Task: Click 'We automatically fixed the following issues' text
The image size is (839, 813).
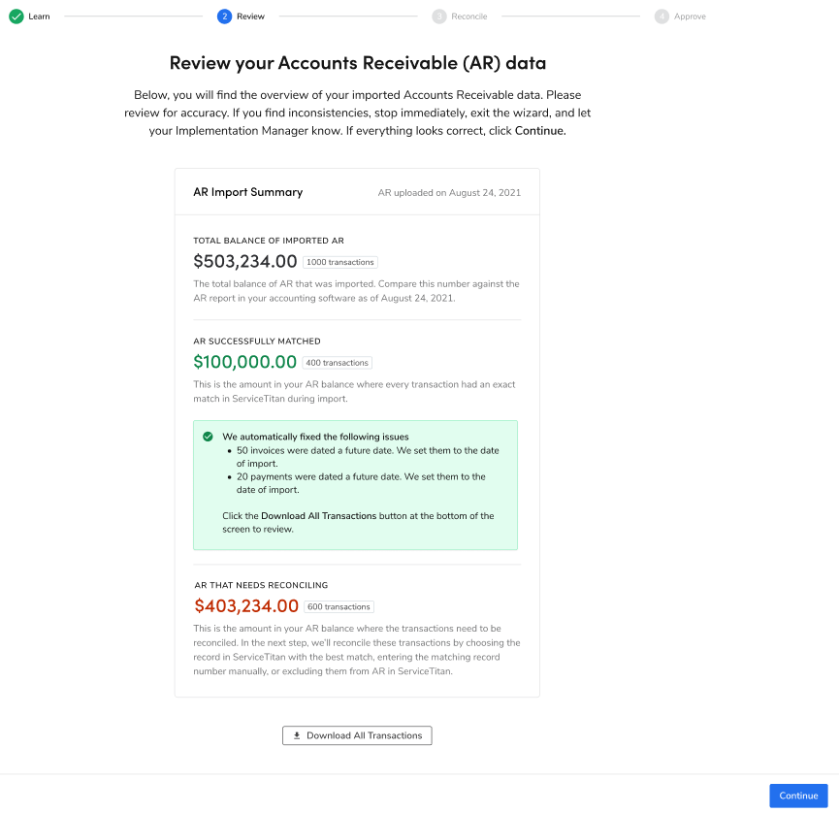Action: 315,437
